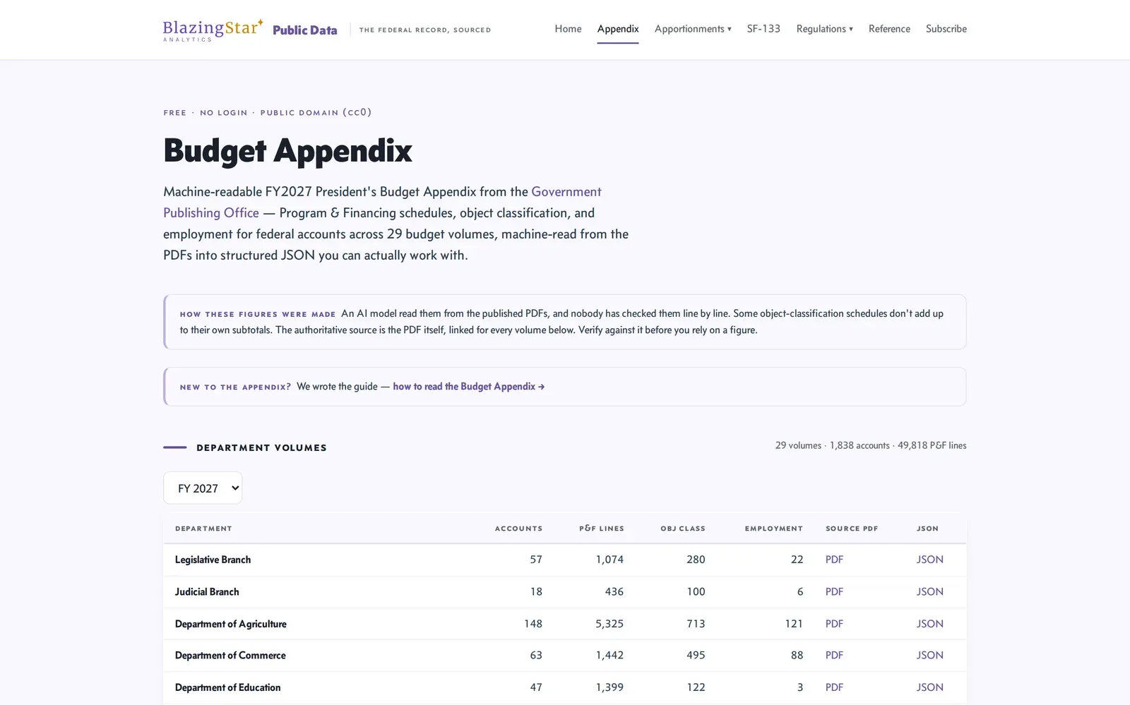This screenshot has width=1130, height=705.
Task: Open the Legislative Branch source PDF
Action: click(834, 560)
